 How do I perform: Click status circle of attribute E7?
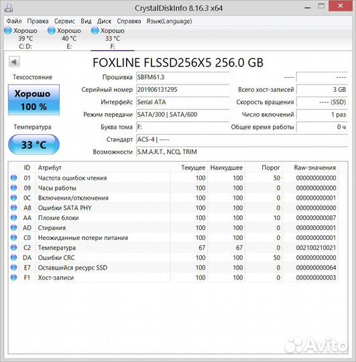coord(14,267)
